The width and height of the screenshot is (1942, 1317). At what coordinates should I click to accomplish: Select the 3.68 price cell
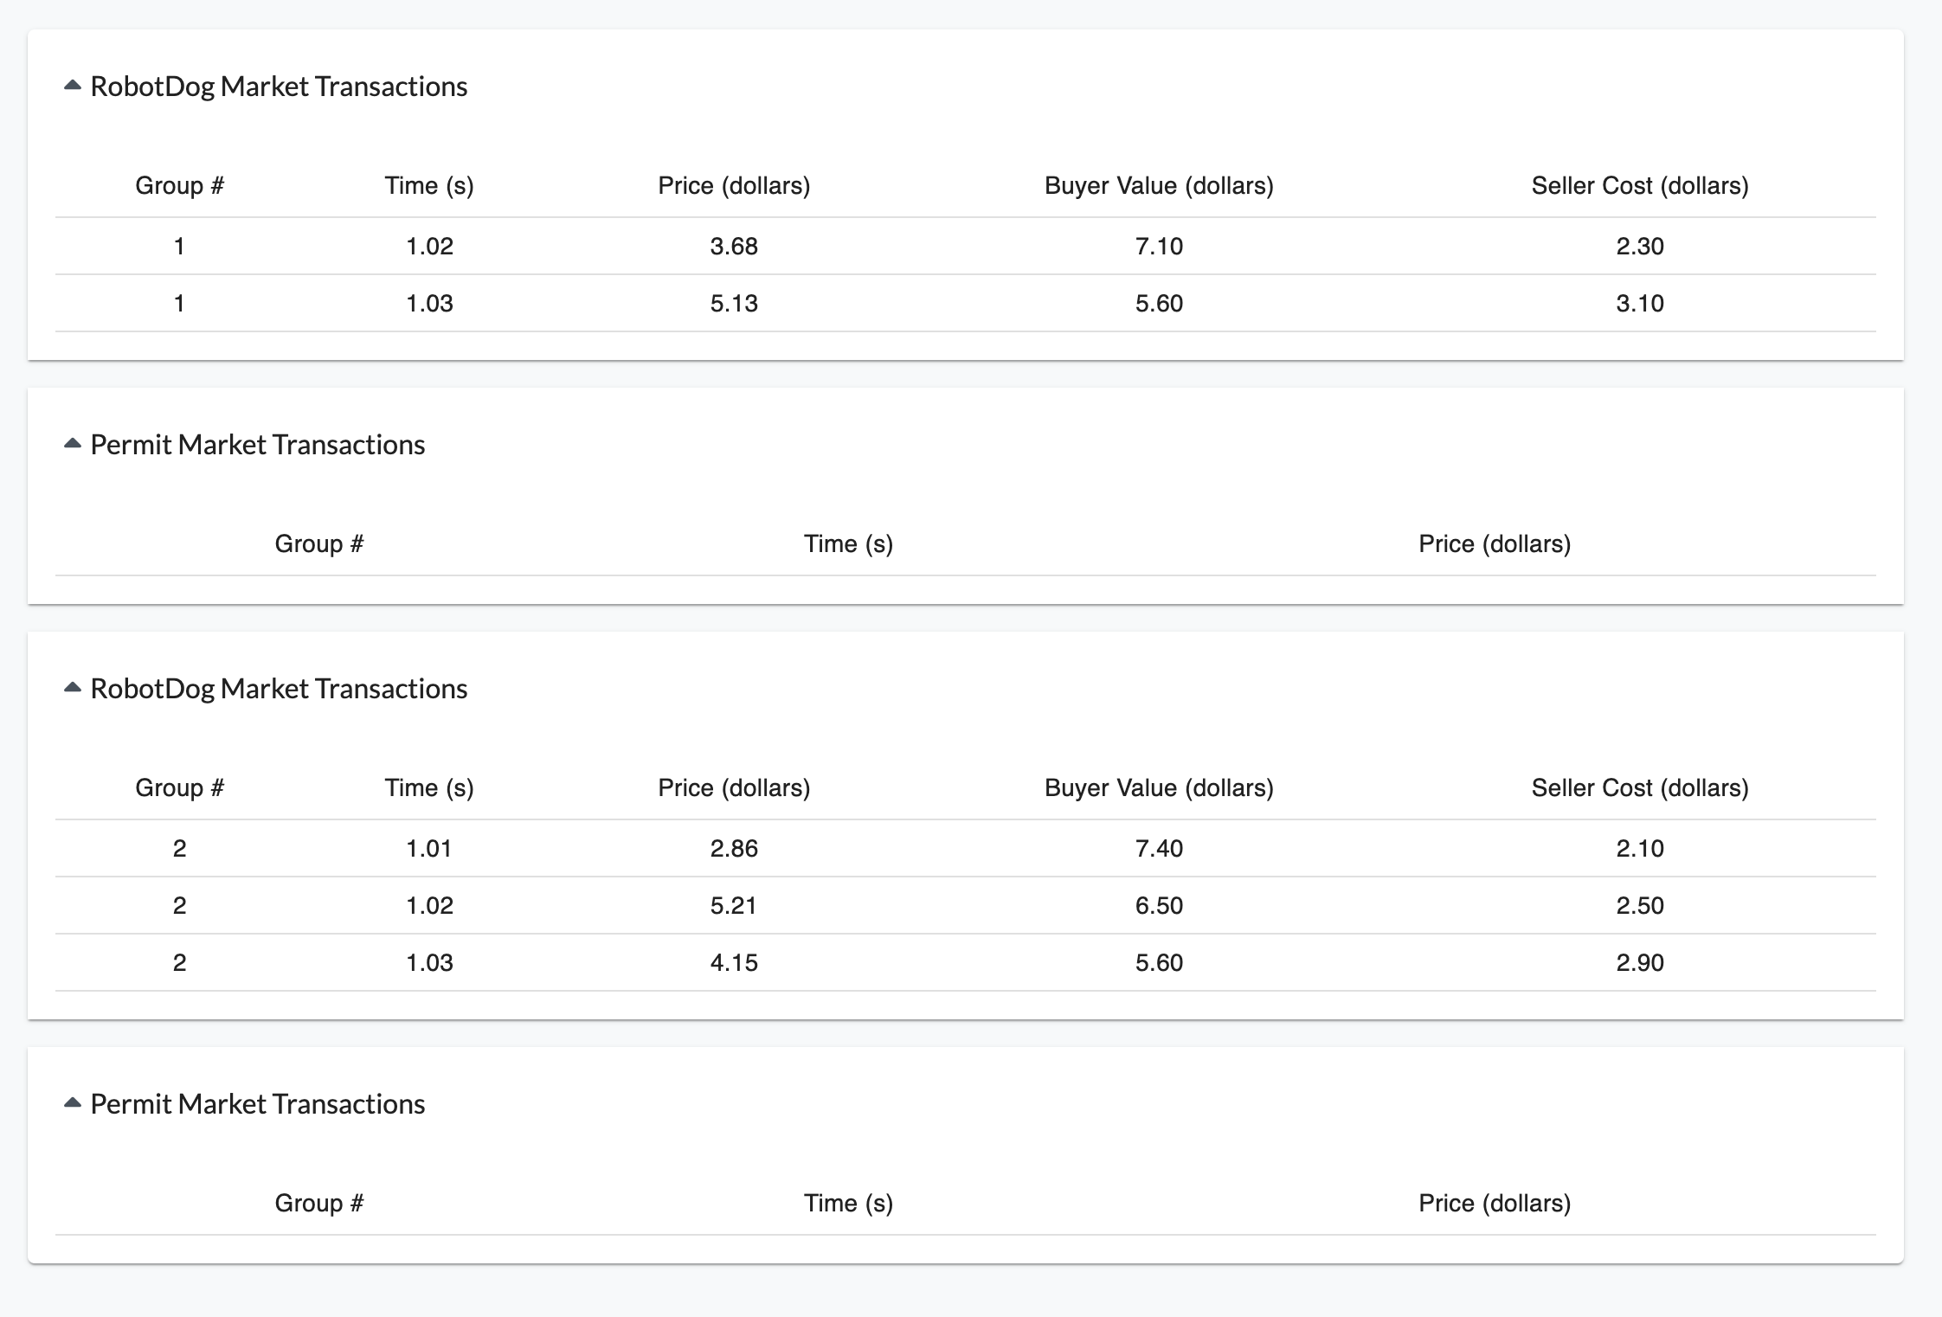pyautogui.click(x=734, y=247)
